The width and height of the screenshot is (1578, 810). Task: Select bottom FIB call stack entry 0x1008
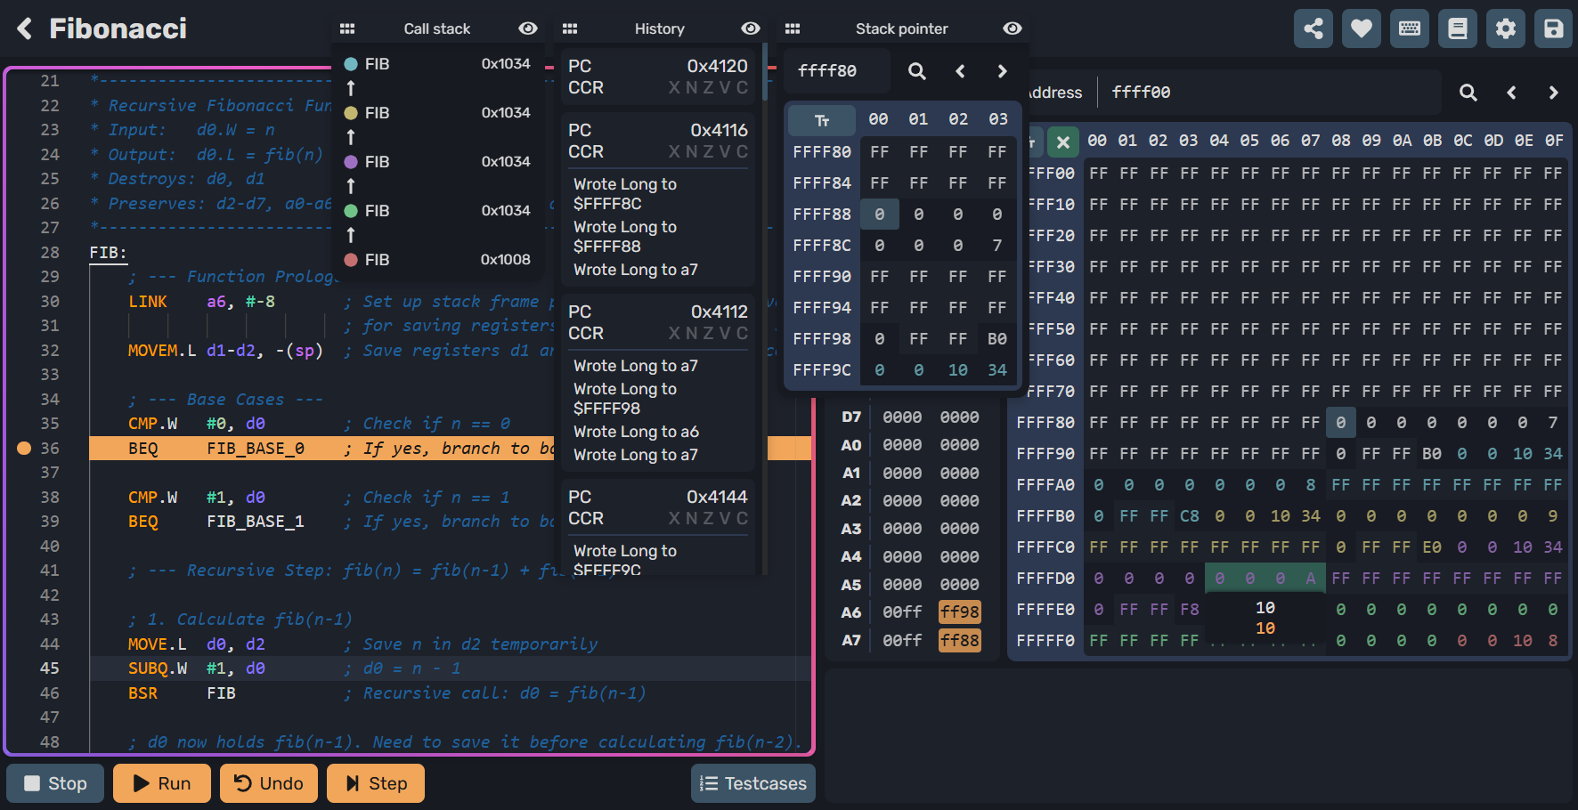pyautogui.click(x=437, y=260)
